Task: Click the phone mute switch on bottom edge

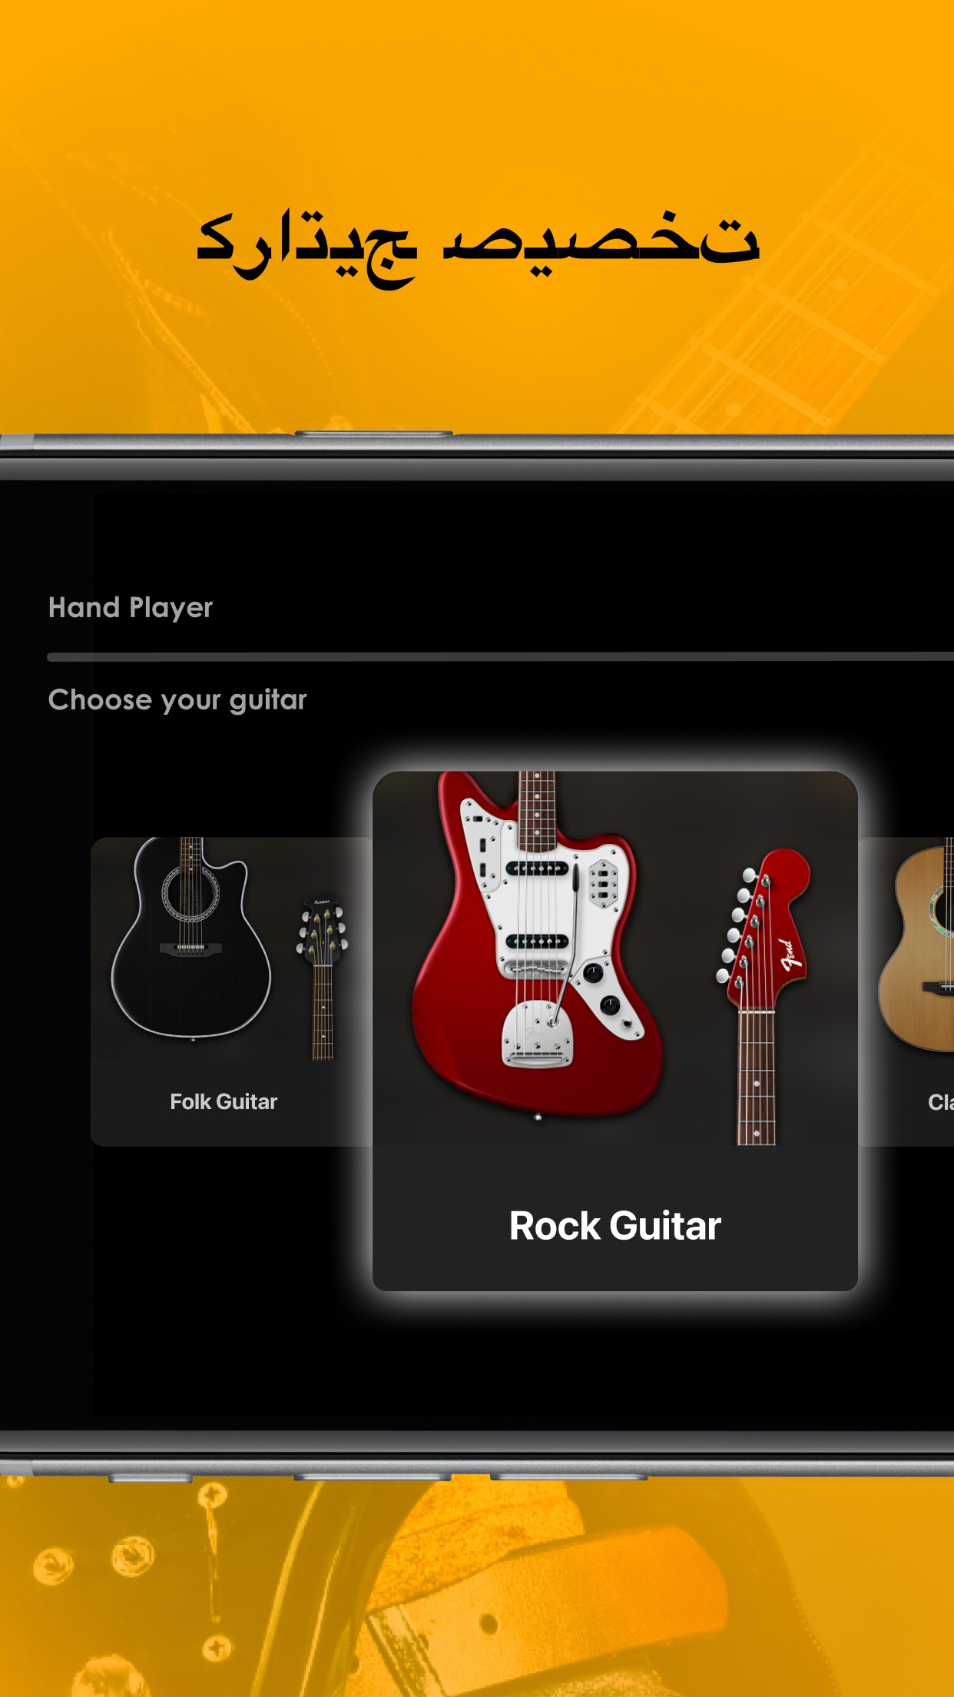Action: (x=150, y=1478)
